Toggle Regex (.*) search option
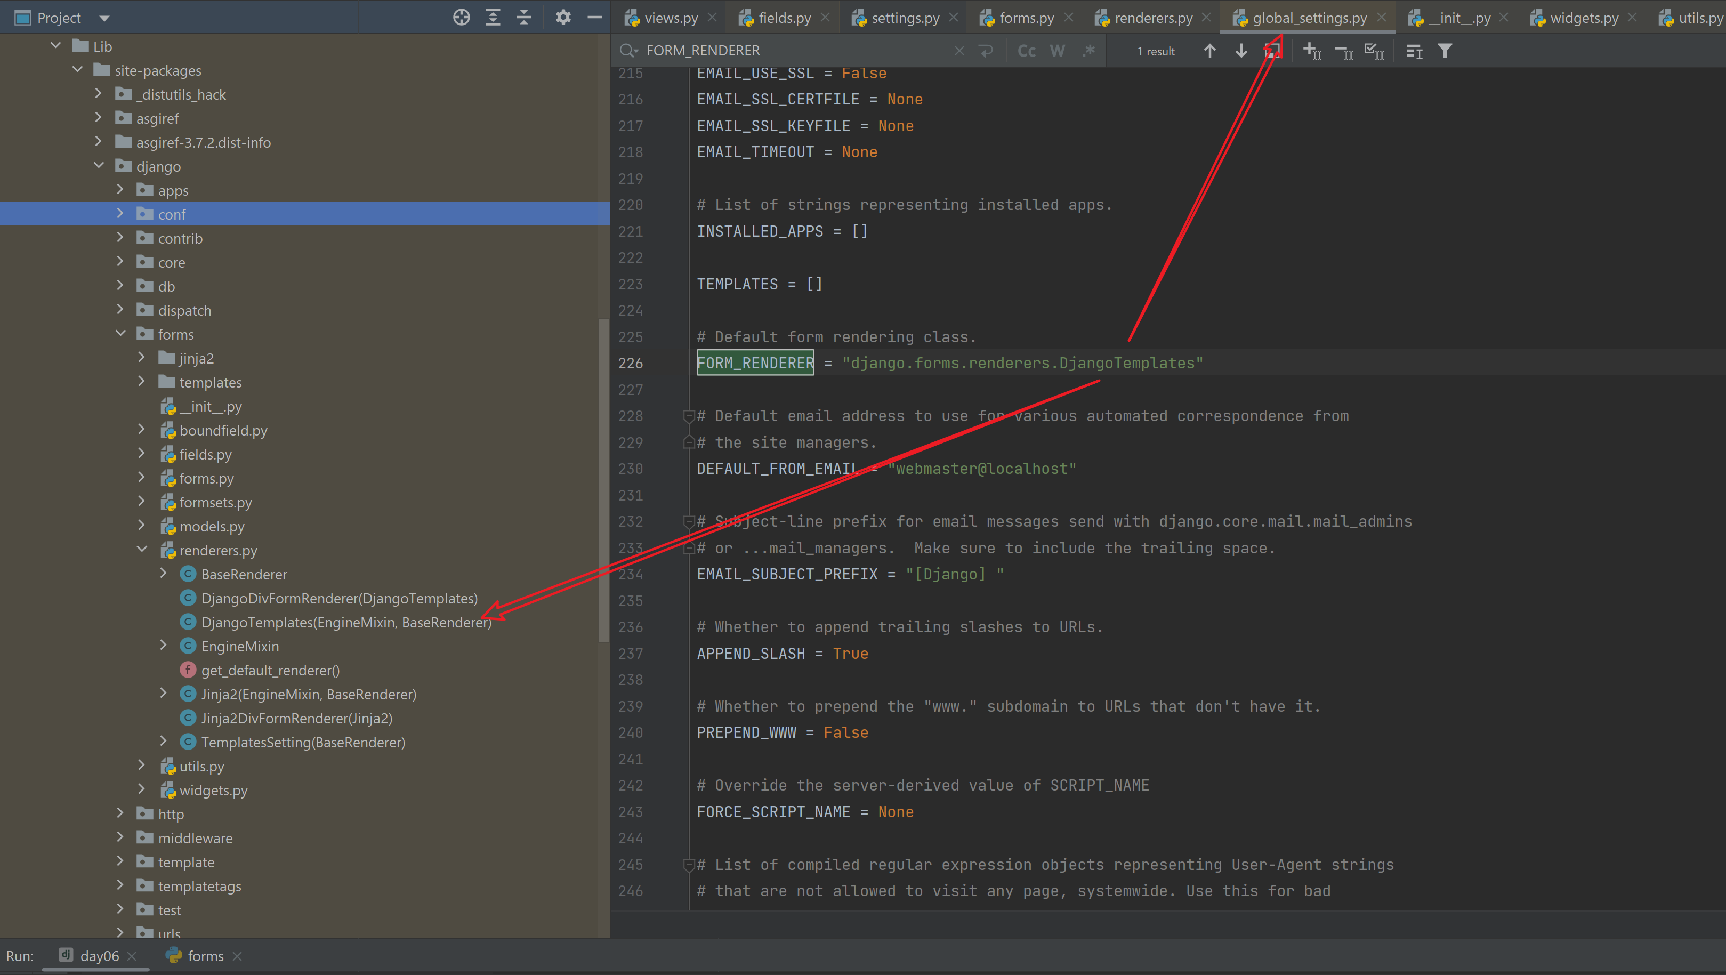 (x=1089, y=51)
